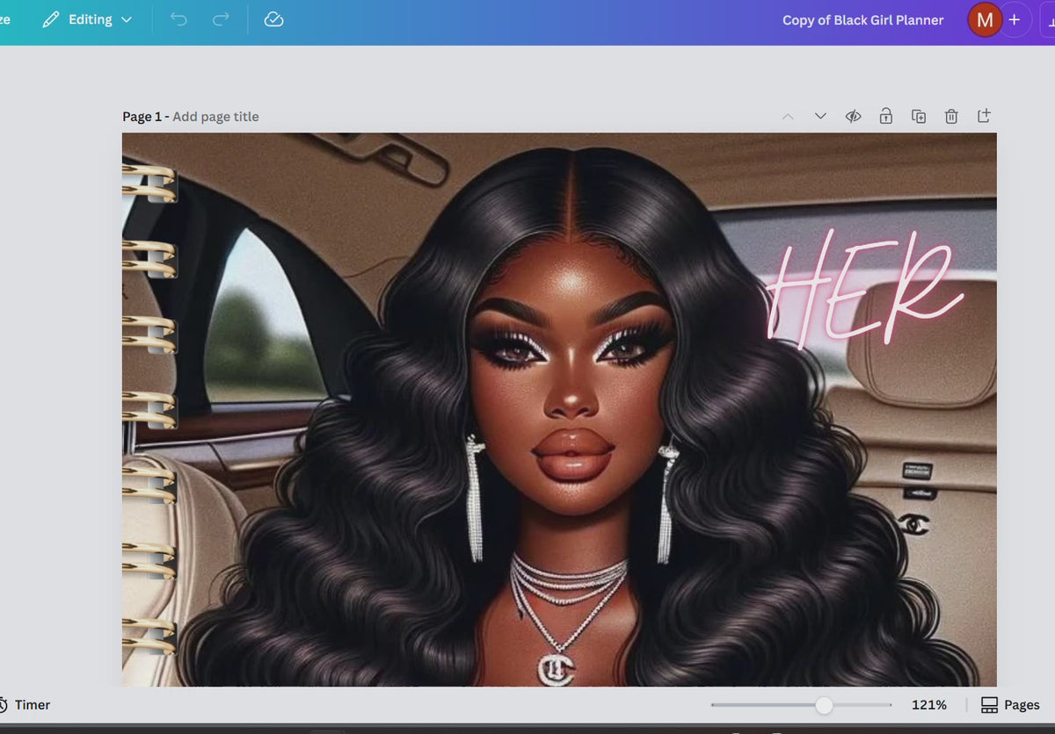Viewport: 1055px width, 734px height.
Task: Duplicate Page 1 using the copy icon
Action: (919, 116)
